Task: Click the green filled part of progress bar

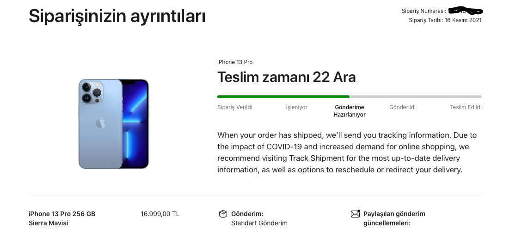Action: pos(283,97)
